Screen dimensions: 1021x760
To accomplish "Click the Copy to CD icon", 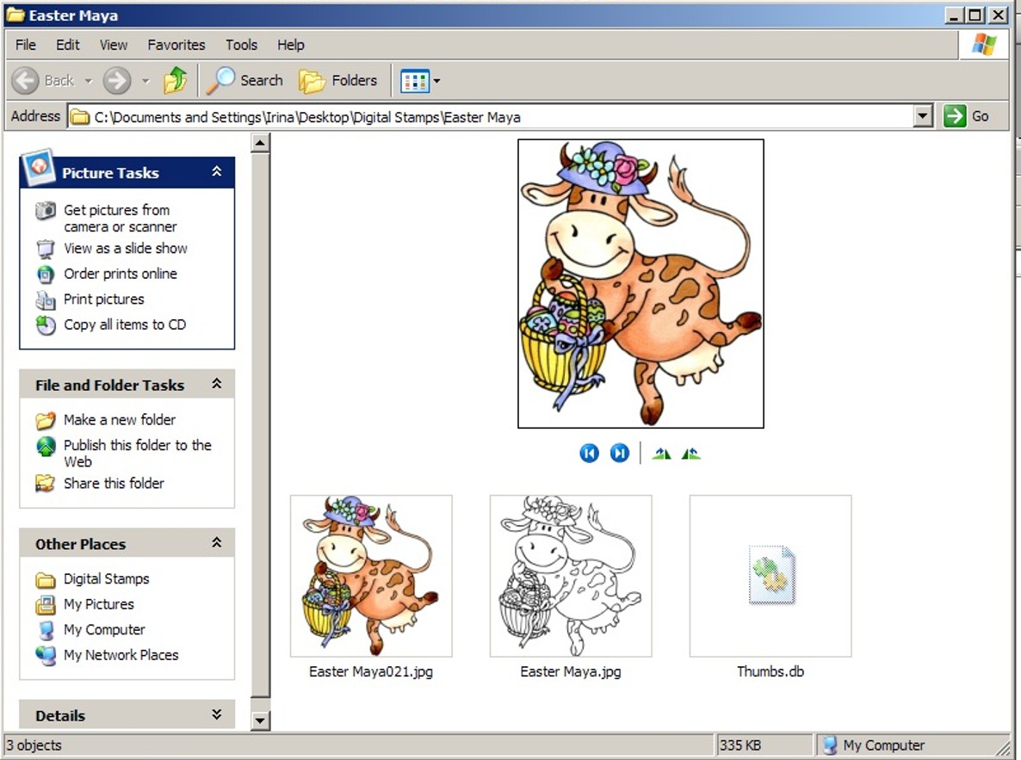I will tap(45, 325).
